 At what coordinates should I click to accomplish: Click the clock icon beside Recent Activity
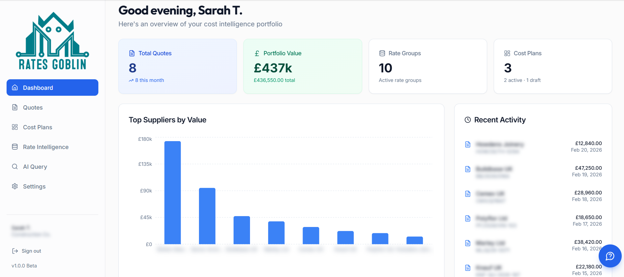pyautogui.click(x=468, y=120)
